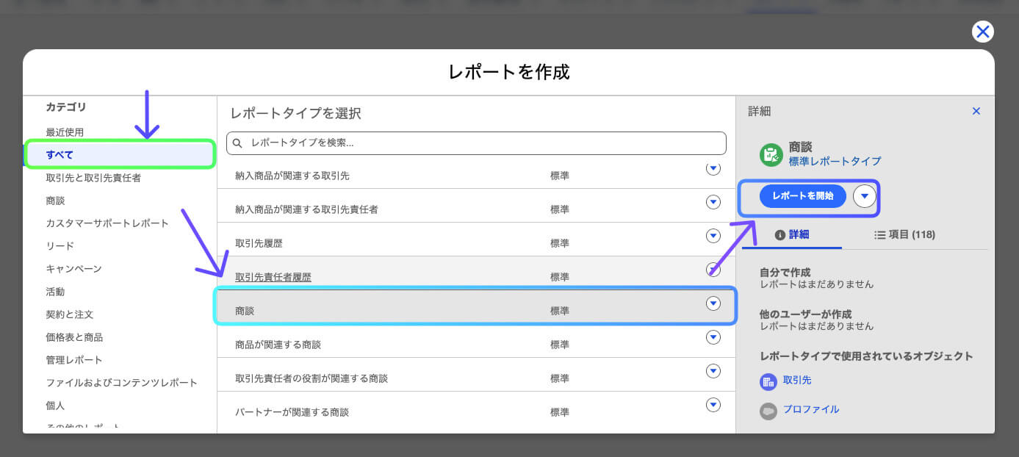1019x457 pixels.
Task: Close the report creation dialog with X
Action: 982,32
